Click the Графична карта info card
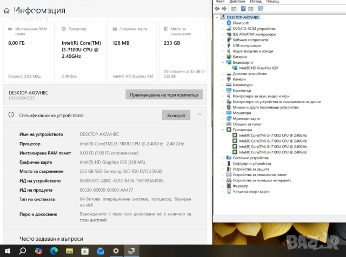The width and height of the screenshot is (346, 257). (x=132, y=52)
